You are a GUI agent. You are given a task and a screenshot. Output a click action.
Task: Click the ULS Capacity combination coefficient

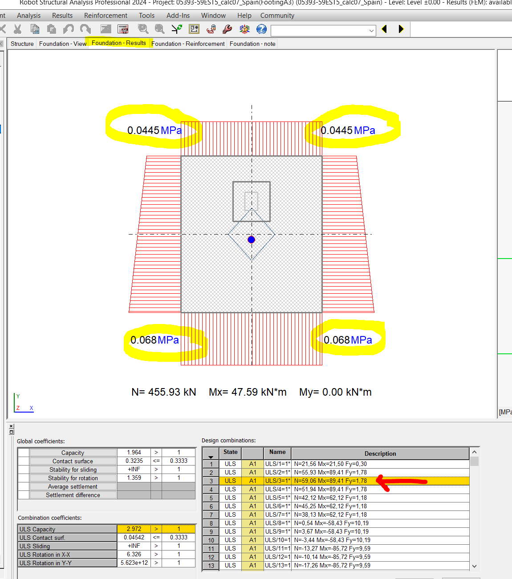pyautogui.click(x=107, y=529)
